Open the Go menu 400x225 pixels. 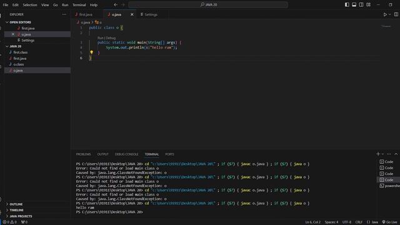tap(56, 5)
